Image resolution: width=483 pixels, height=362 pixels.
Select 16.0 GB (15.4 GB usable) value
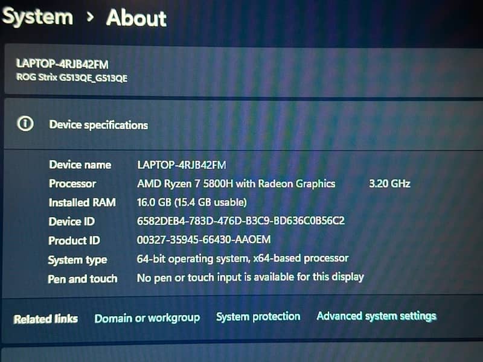pos(192,202)
